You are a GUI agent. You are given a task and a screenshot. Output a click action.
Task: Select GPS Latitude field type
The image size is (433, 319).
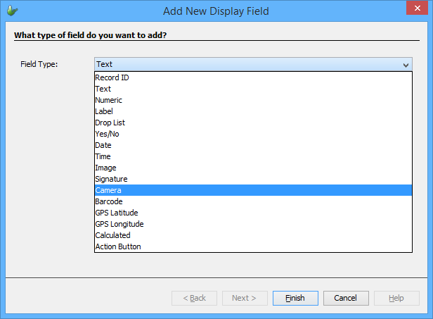(116, 213)
